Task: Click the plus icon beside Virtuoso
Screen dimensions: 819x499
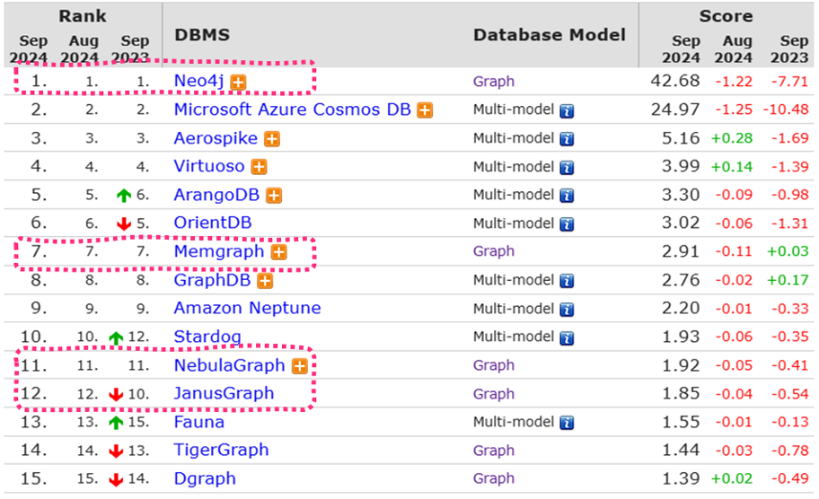Action: coord(259,167)
